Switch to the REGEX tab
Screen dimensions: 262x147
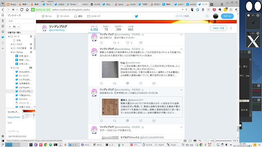(x=155, y=4)
